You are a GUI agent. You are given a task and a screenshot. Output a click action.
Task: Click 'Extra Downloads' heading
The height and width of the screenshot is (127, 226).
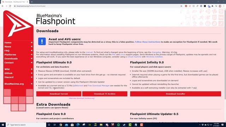(53, 104)
